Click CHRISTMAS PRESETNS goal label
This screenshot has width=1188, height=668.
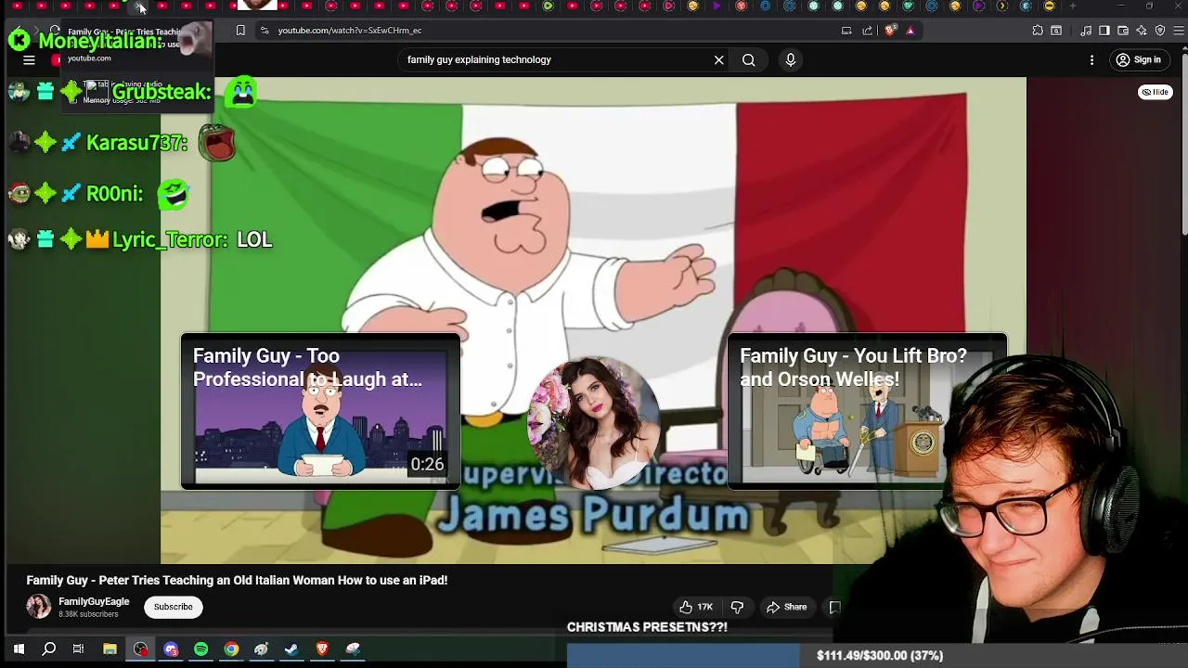pos(647,627)
